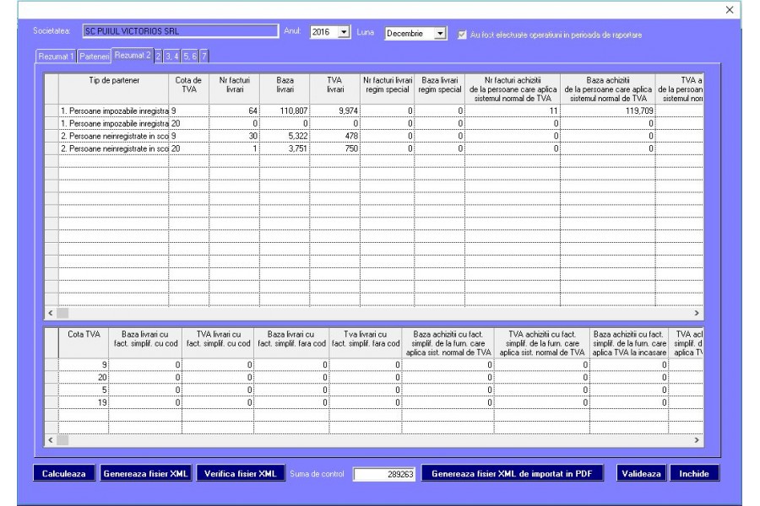The height and width of the screenshot is (506, 760).
Task: Click lower table's right scroll arrow
Action: tap(697, 440)
